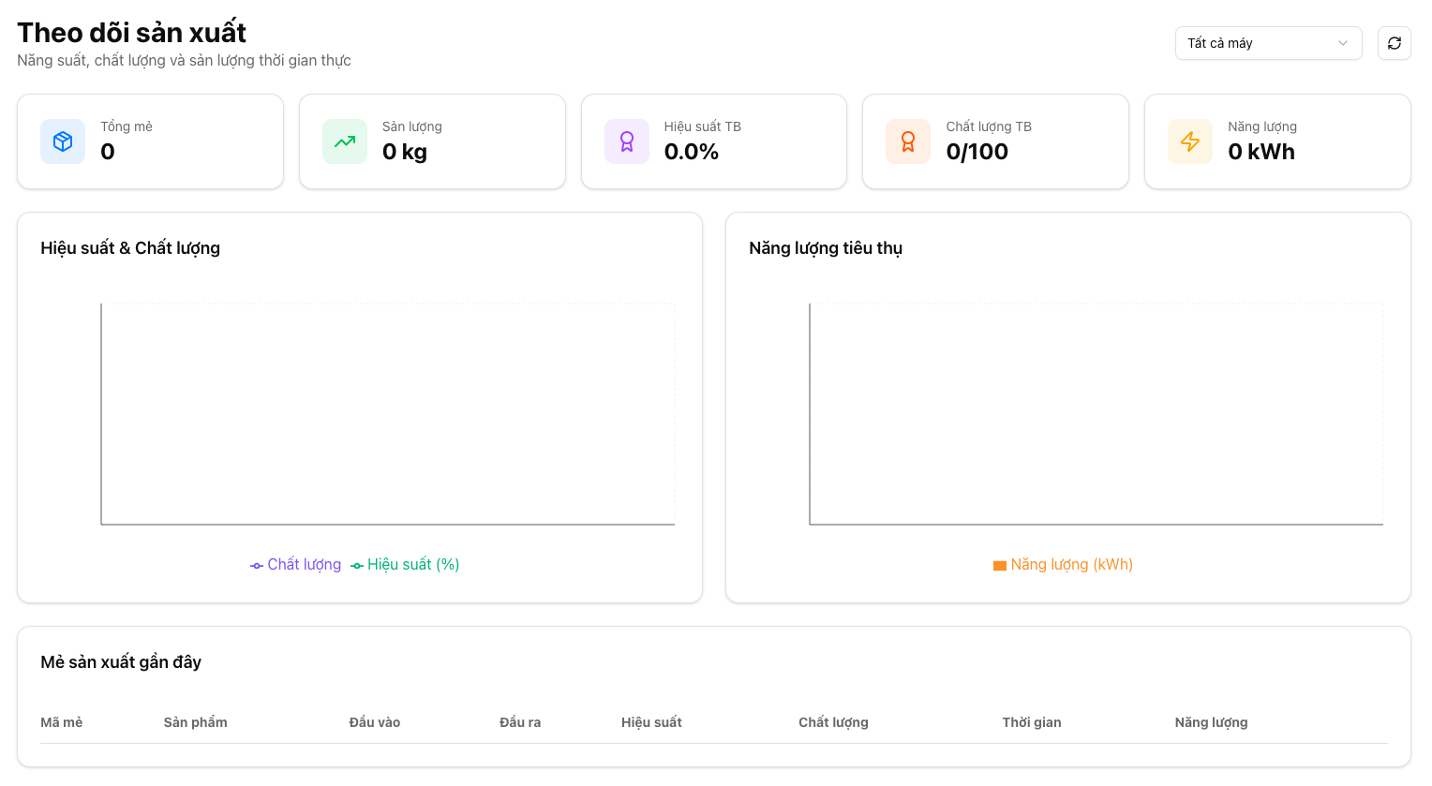Click the chevron arrow in machine selector

point(1343,43)
